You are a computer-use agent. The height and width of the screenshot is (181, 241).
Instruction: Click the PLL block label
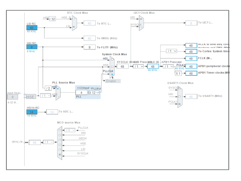tap(79, 97)
